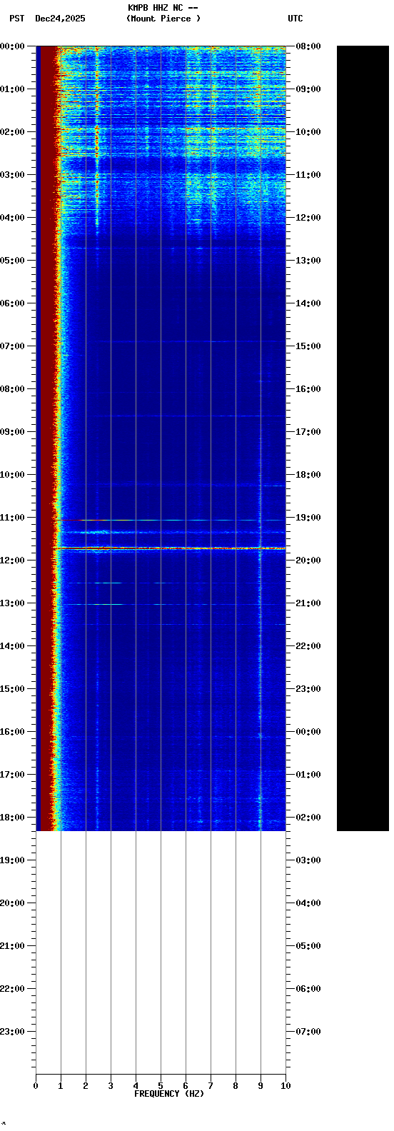Click the PST '12:00' time label
Screen dimensions: 394x1131
click(x=13, y=561)
